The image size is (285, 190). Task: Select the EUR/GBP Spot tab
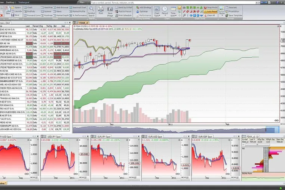[x=203, y=137]
